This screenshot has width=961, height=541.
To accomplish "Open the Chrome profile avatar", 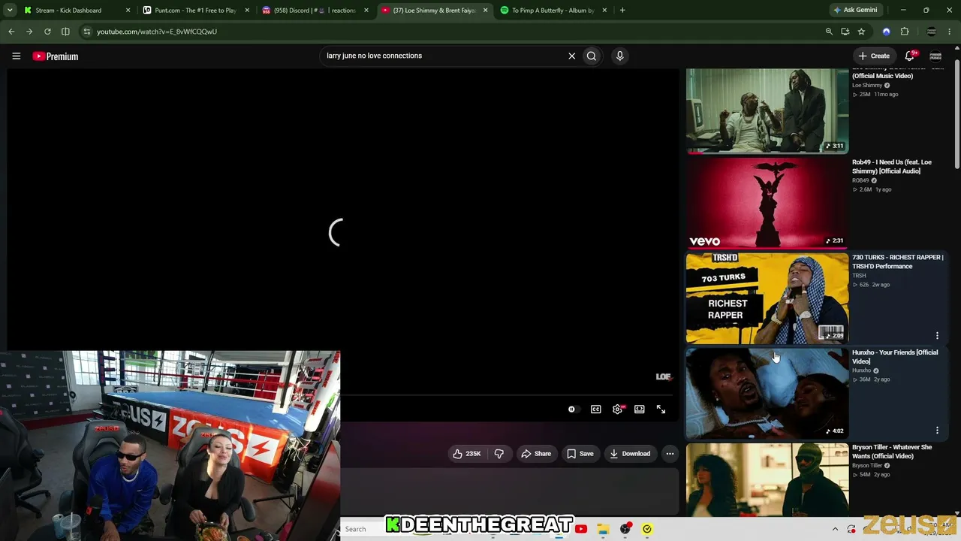I will (x=932, y=32).
